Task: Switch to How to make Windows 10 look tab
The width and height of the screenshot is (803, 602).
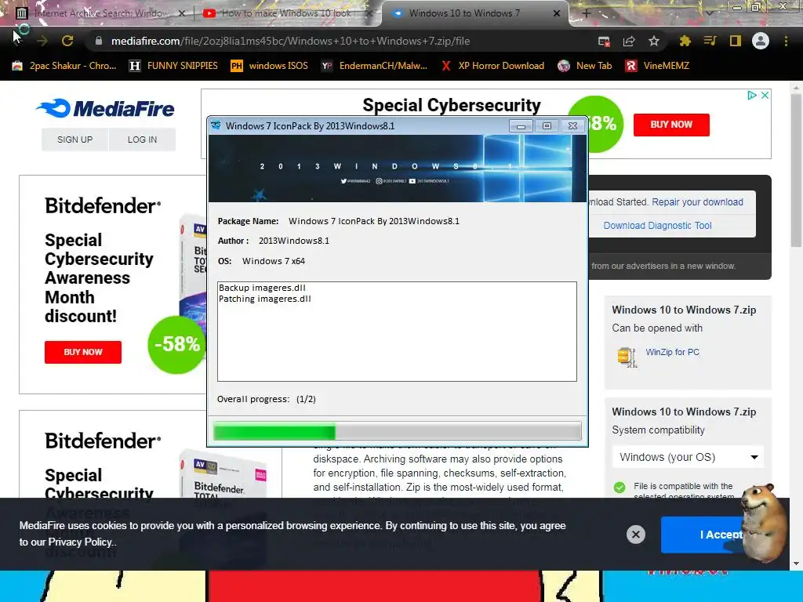Action: (287, 13)
